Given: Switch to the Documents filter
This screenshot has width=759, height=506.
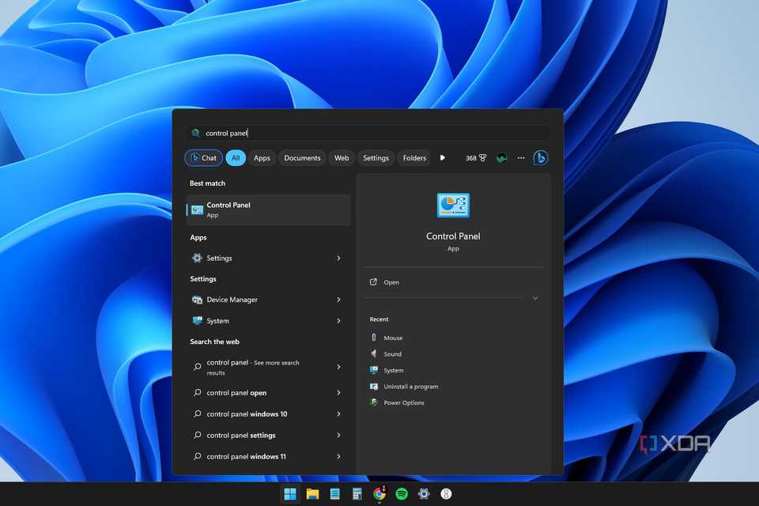Looking at the screenshot, I should [302, 158].
